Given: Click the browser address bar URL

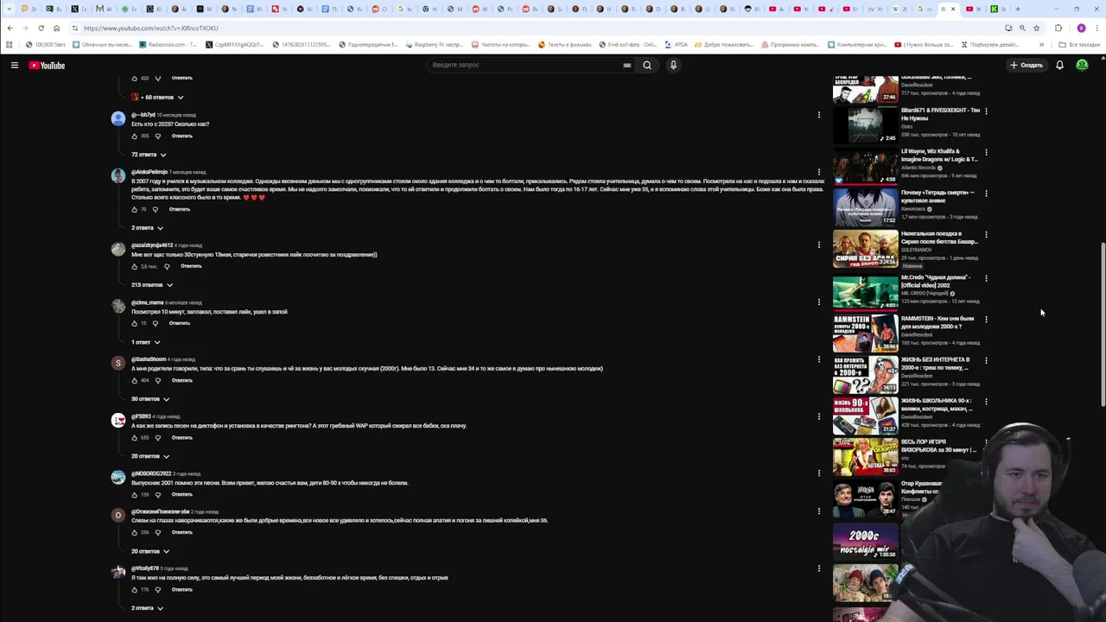Looking at the screenshot, I should point(150,28).
